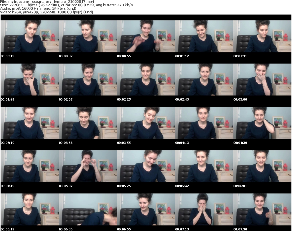Click the 00:02:43 timestamp label
This screenshot has width=292, height=231.
pos(182,99)
